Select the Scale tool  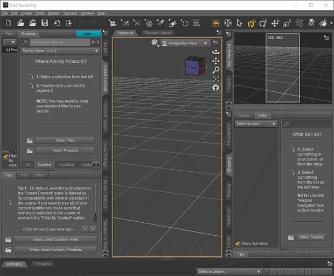click(x=287, y=23)
